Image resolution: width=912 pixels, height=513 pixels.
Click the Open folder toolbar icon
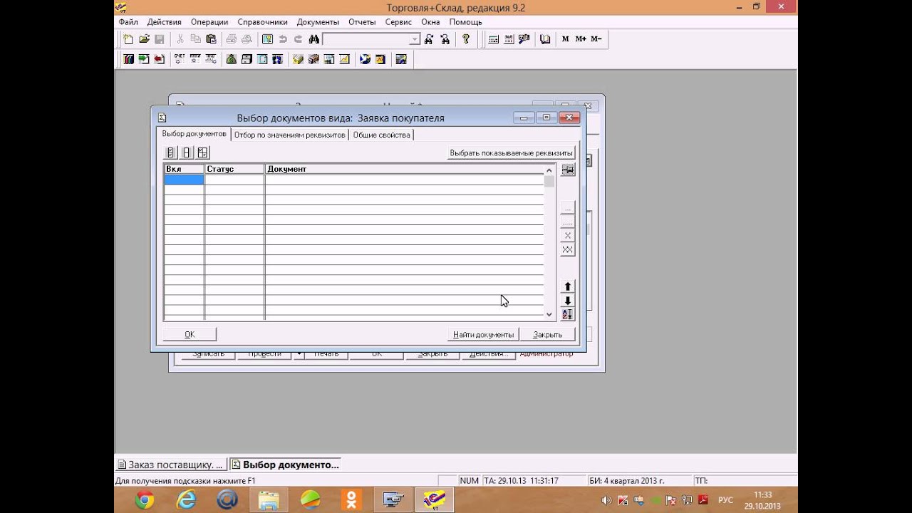coord(144,39)
